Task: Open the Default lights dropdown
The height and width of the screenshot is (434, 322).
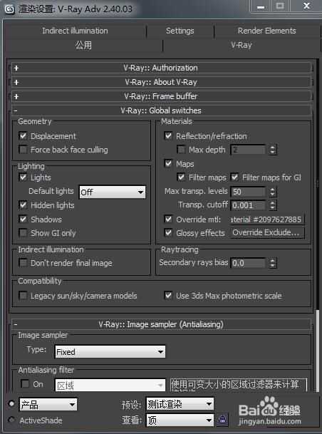Action: 113,192
